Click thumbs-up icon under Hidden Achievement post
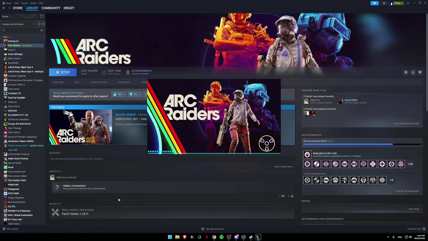Screen dimensions: 428x241 tap(292, 196)
